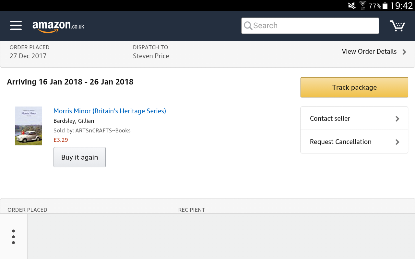415x259 pixels.
Task: Tap the arrival date range heading
Action: click(x=70, y=82)
